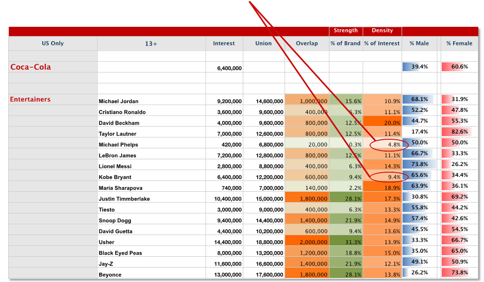Image resolution: width=484 pixels, height=282 pixels.
Task: Click the % Male column header
Action: [x=419, y=43]
